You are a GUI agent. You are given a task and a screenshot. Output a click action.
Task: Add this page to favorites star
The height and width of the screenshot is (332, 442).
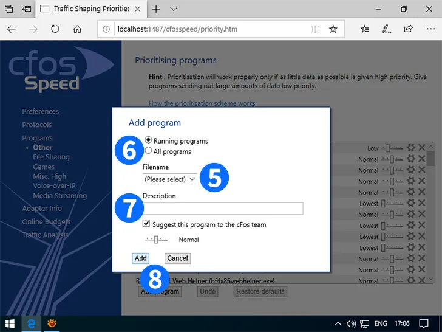[333, 29]
